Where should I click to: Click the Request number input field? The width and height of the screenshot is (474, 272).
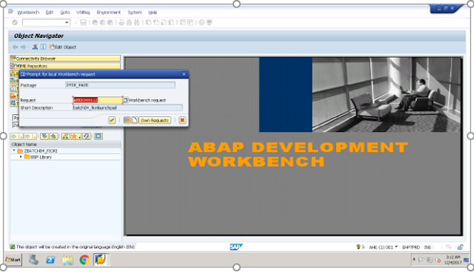(97, 100)
